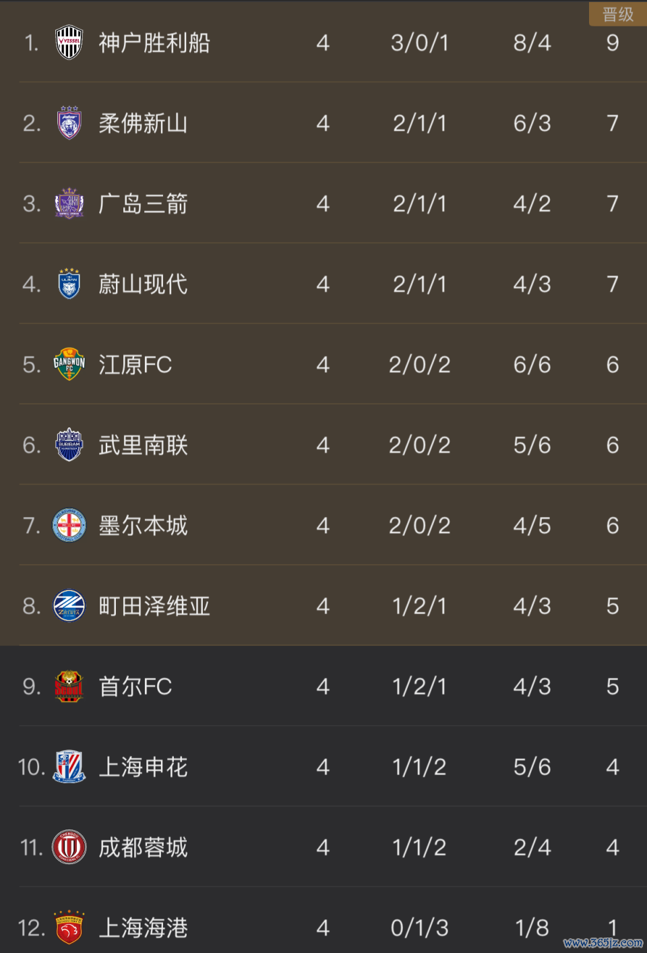This screenshot has height=953, width=647.
Task: Click the 上海申花 team crest
Action: [69, 767]
